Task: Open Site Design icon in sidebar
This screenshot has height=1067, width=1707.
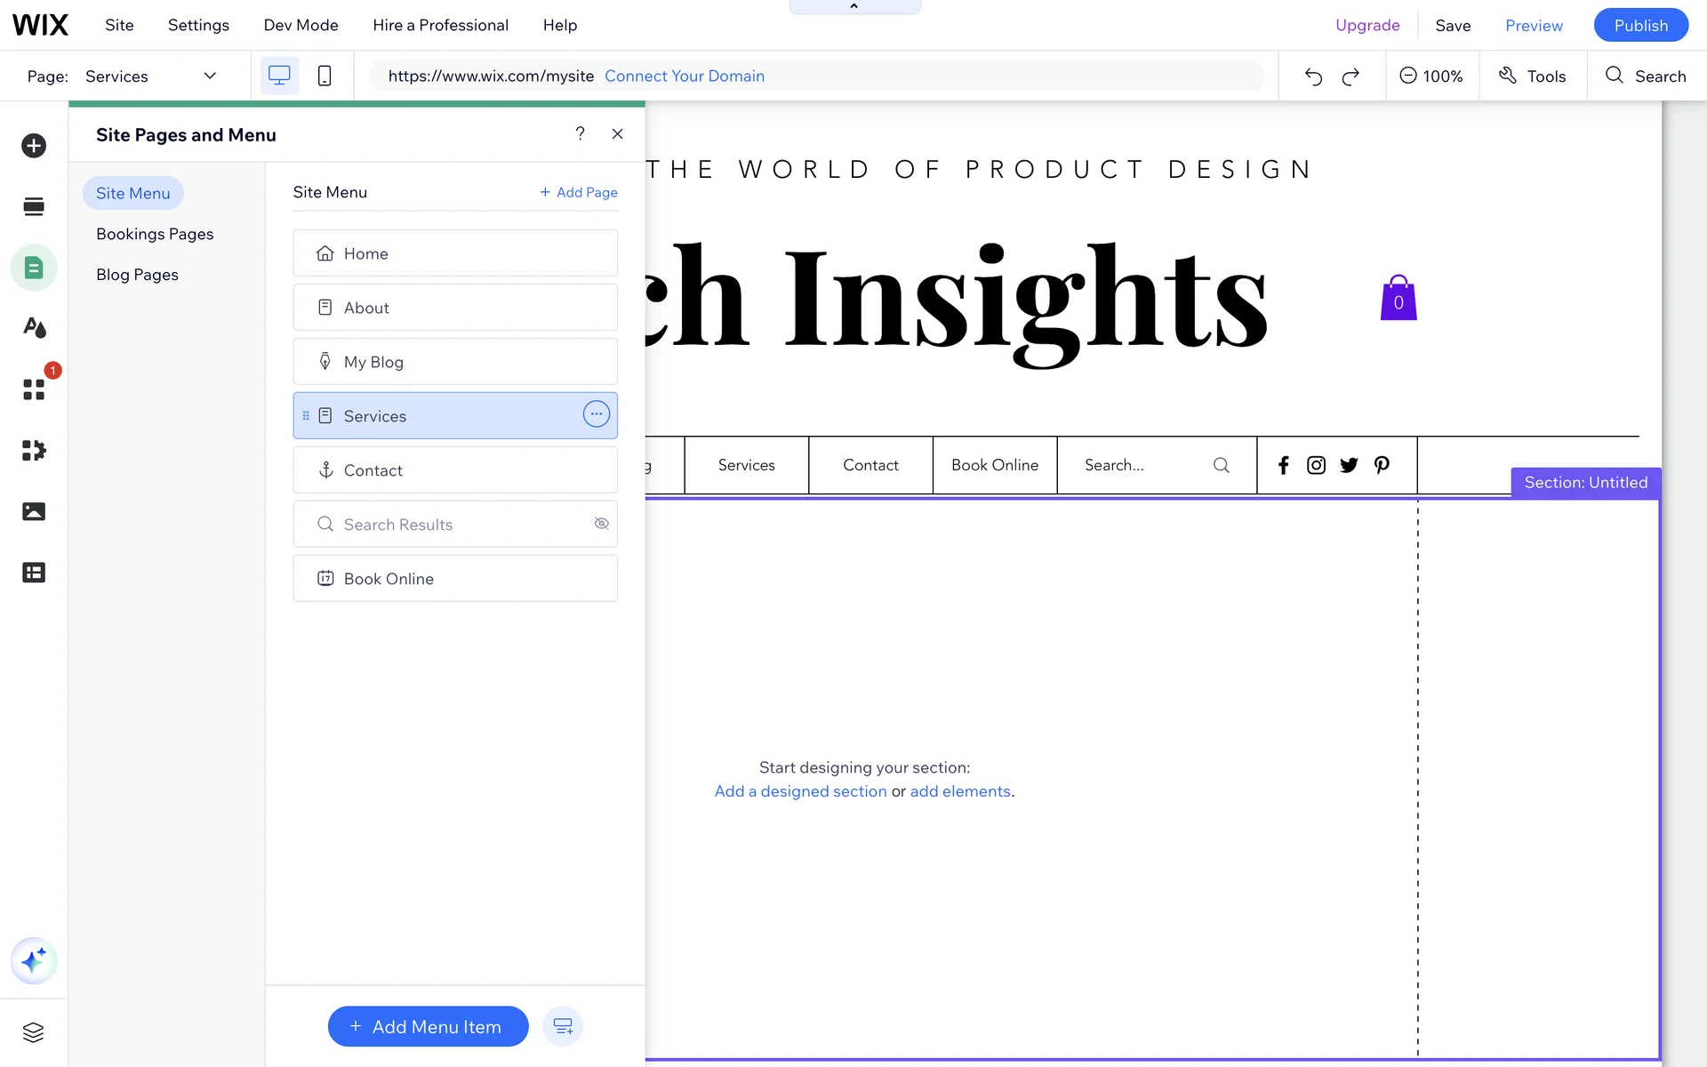Action: (x=34, y=328)
